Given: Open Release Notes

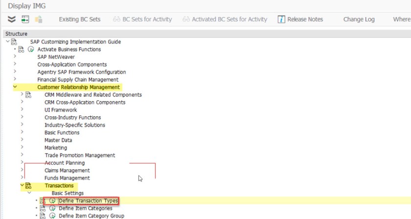Looking at the screenshot, I should pos(305,19).
